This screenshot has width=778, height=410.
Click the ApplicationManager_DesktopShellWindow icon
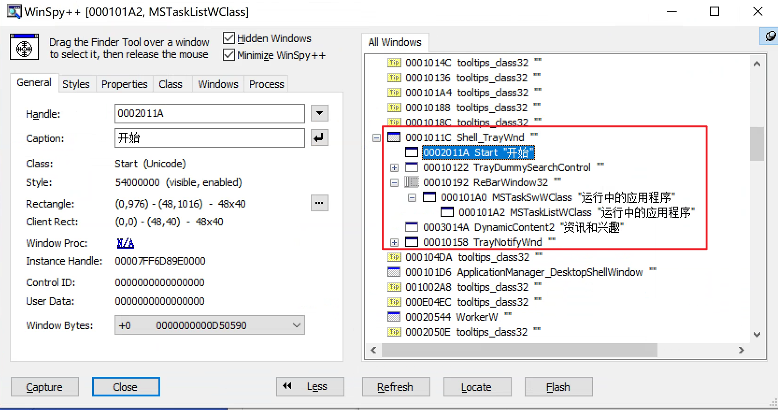point(394,272)
